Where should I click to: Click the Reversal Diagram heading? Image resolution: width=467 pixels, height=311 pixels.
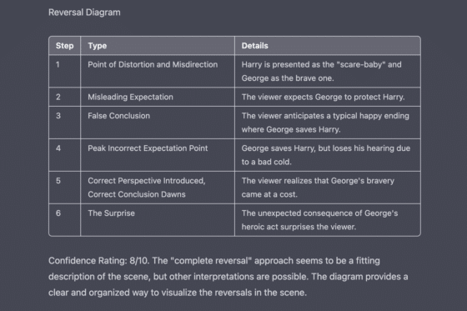click(x=84, y=13)
